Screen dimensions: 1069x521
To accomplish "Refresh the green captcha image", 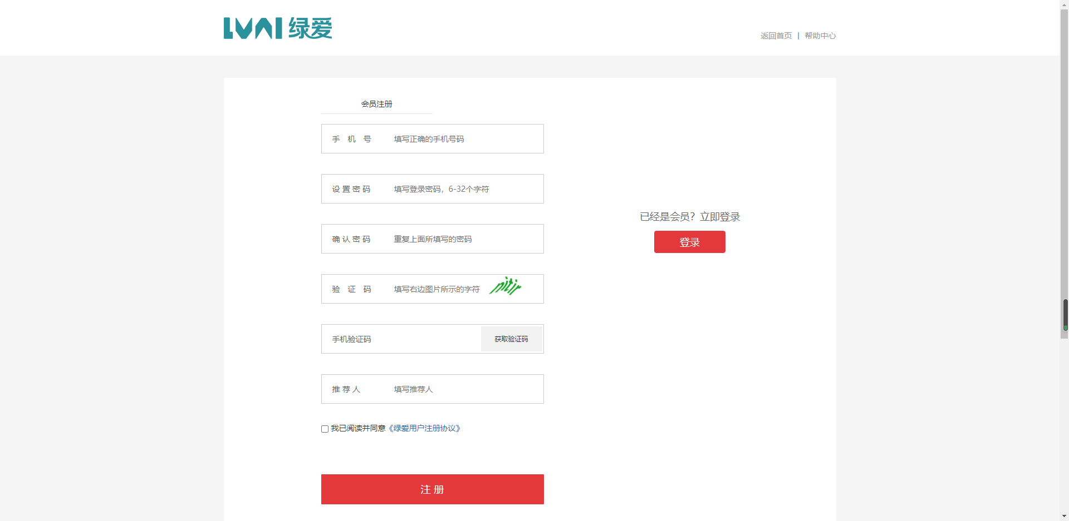I will pos(505,286).
